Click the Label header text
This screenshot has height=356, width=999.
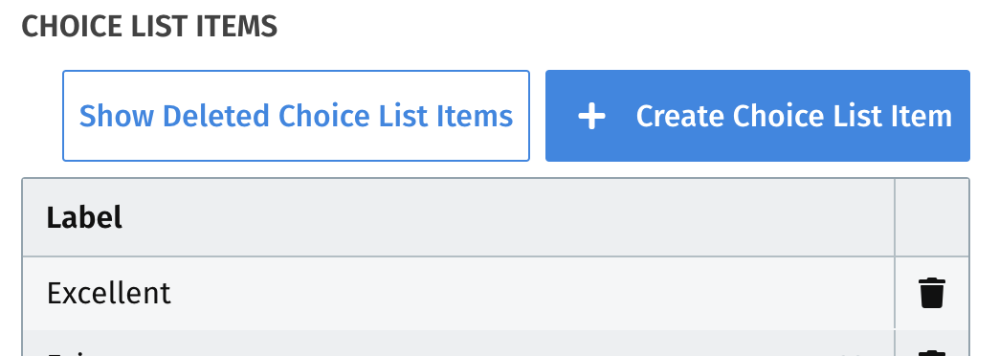(84, 217)
